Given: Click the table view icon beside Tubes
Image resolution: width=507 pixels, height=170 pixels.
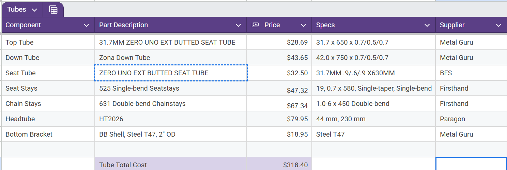Looking at the screenshot, I should click(53, 10).
